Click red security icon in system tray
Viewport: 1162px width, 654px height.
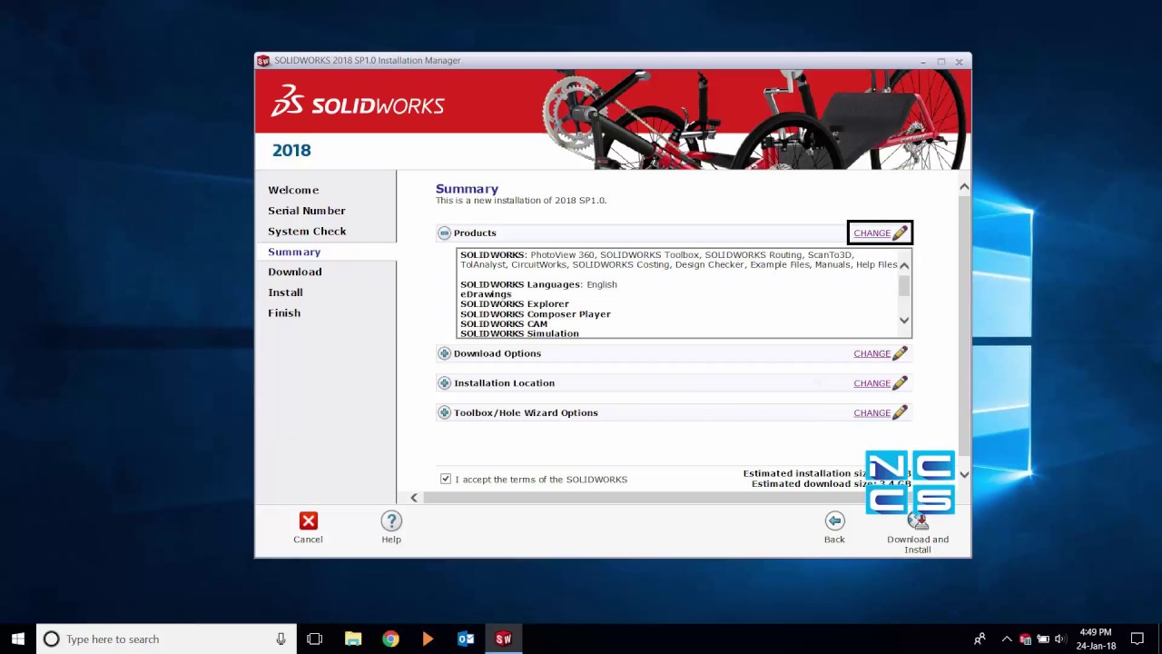tap(1025, 639)
